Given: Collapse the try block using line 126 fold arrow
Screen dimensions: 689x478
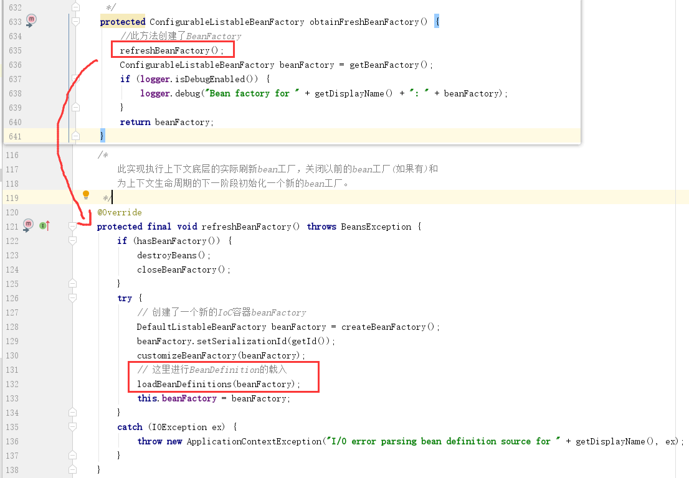Looking at the screenshot, I should pos(72,298).
